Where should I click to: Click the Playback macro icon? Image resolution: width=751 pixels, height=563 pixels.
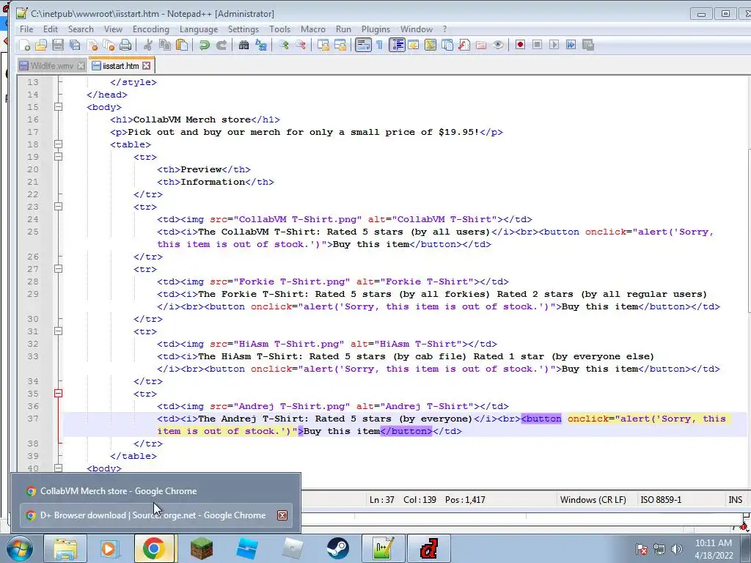click(x=554, y=45)
